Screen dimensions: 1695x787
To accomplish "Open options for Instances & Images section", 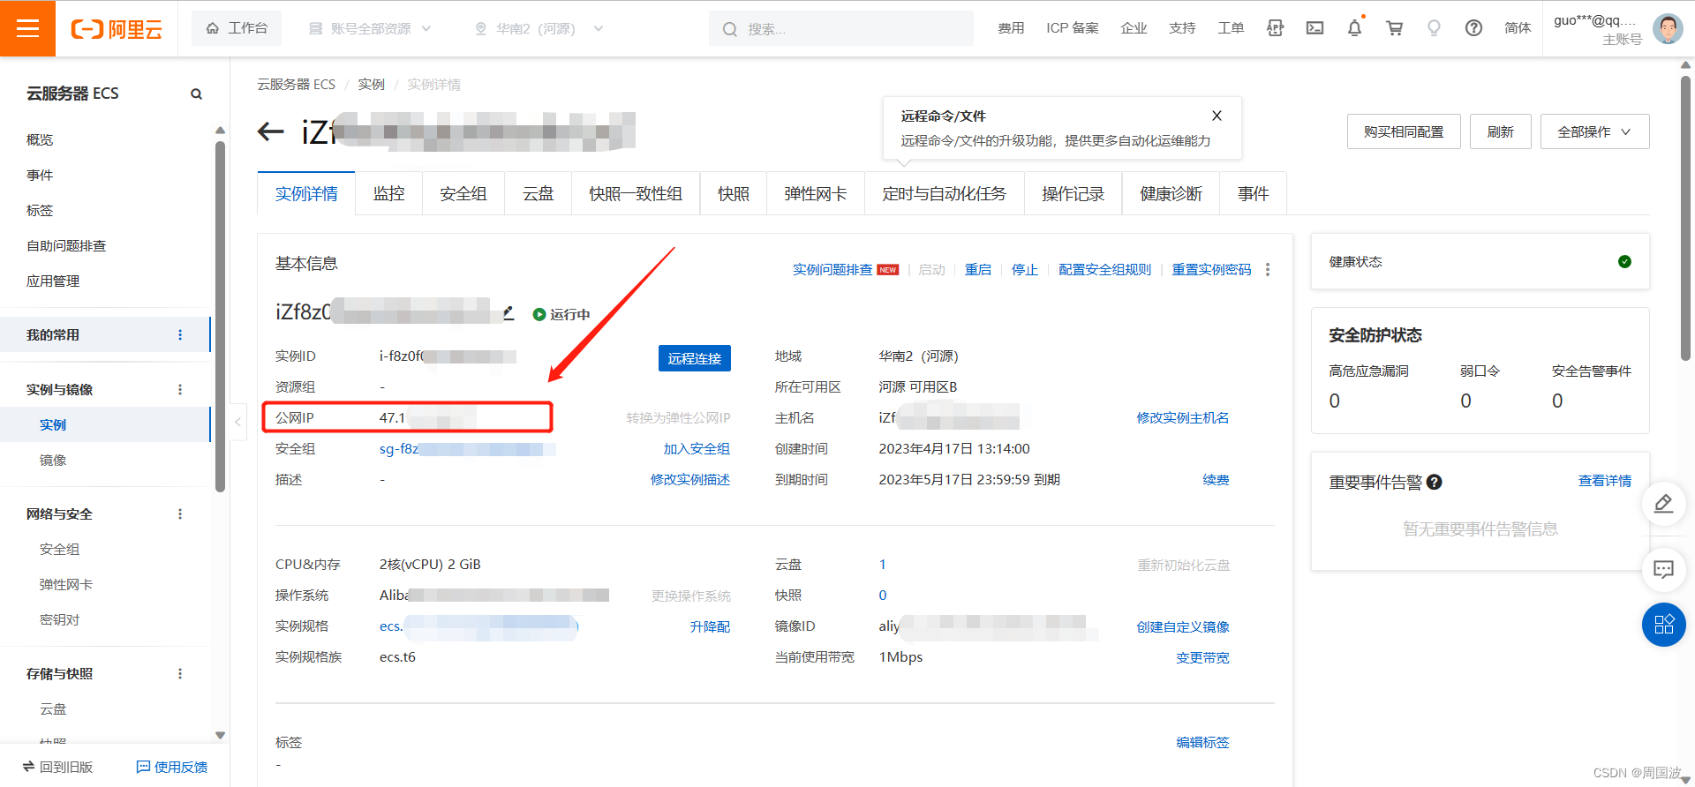I will (x=180, y=389).
